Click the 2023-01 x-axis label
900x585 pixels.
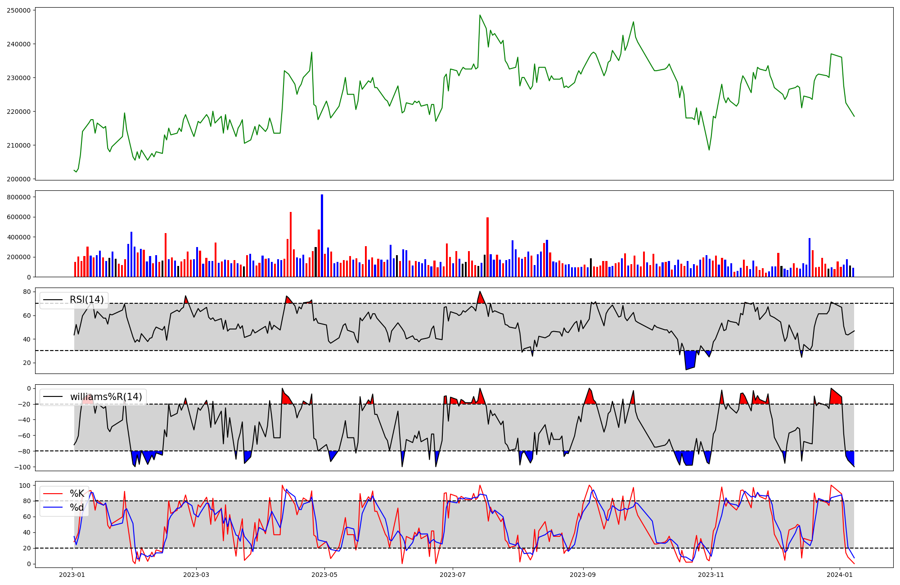pos(72,575)
